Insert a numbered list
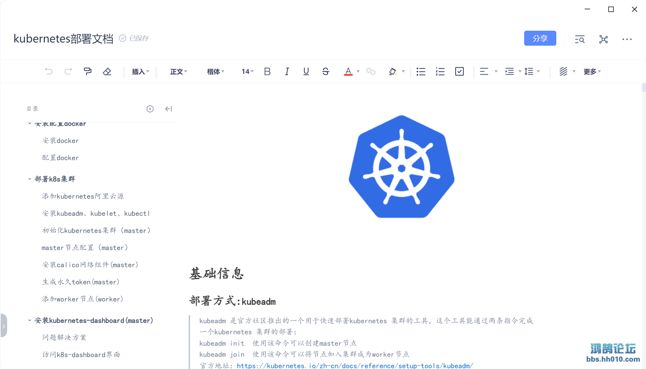This screenshot has width=646, height=369. click(x=440, y=71)
